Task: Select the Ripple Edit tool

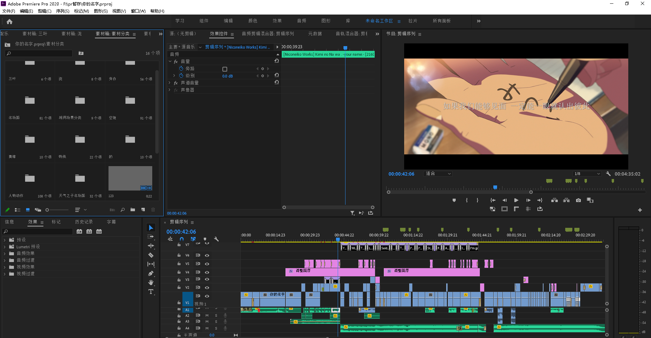Action: tap(151, 246)
